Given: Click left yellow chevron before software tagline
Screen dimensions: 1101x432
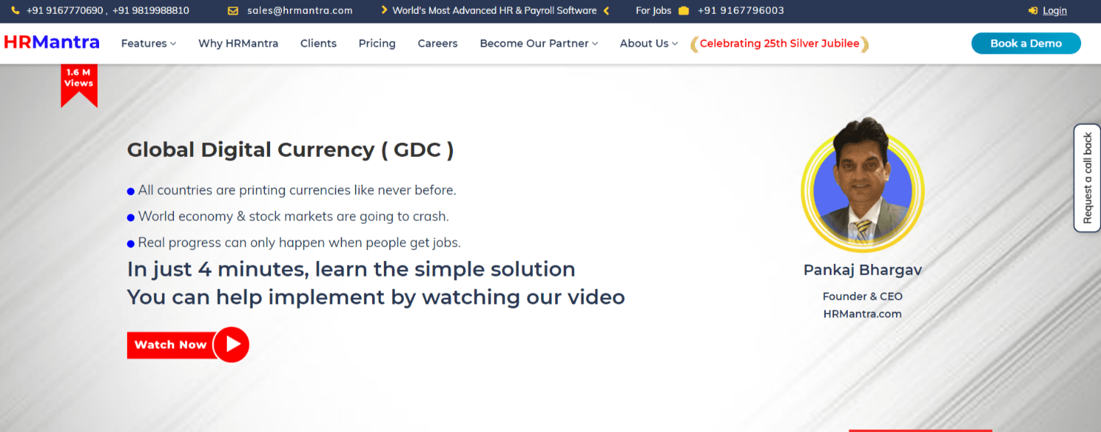Looking at the screenshot, I should (x=384, y=11).
